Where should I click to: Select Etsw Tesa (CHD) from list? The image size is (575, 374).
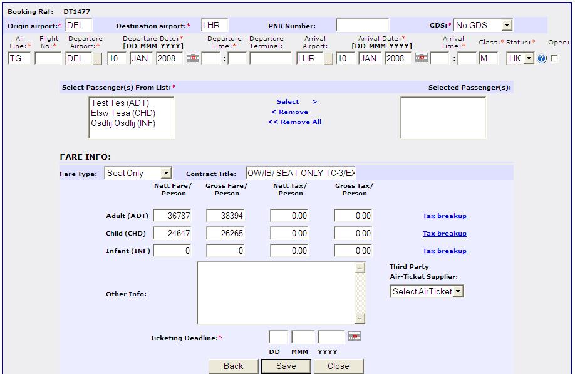click(x=123, y=113)
